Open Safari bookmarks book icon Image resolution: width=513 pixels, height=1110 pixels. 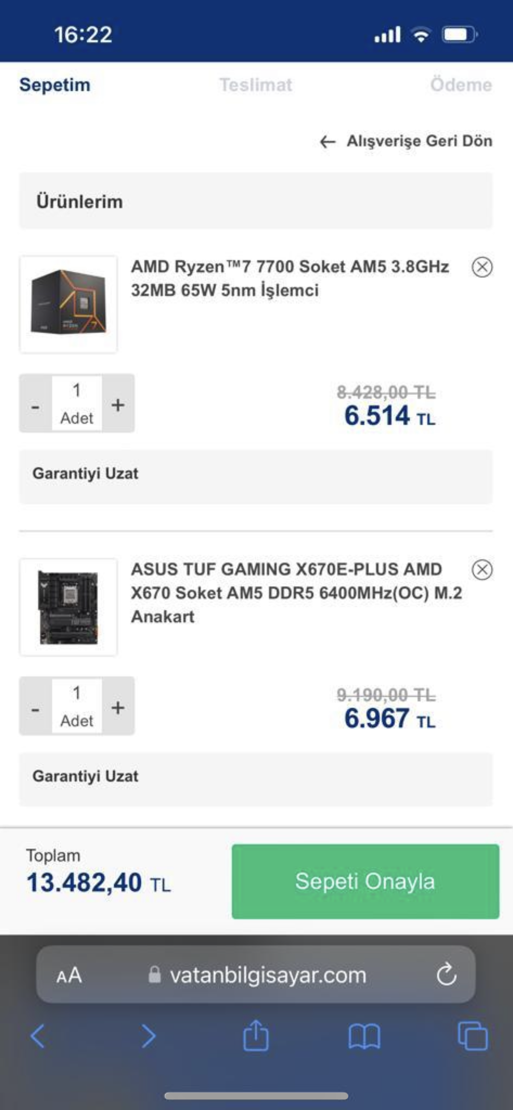tap(364, 1036)
